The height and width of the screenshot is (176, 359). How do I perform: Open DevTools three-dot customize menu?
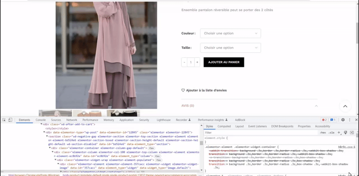350,120
